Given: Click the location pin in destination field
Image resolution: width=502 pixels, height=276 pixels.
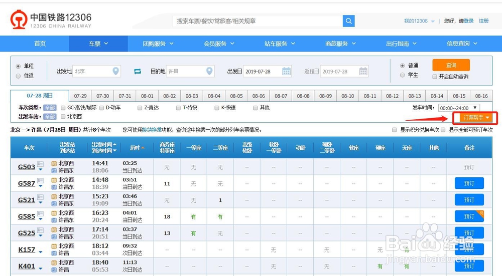Looking at the screenshot, I should tap(209, 71).
